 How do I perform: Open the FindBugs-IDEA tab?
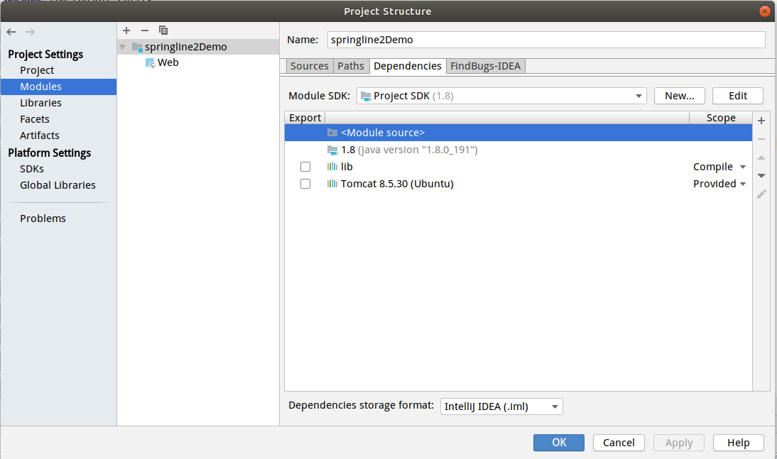[x=486, y=66]
